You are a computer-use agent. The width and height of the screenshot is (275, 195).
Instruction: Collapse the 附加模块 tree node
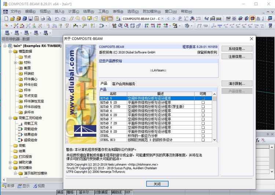coord(10,168)
